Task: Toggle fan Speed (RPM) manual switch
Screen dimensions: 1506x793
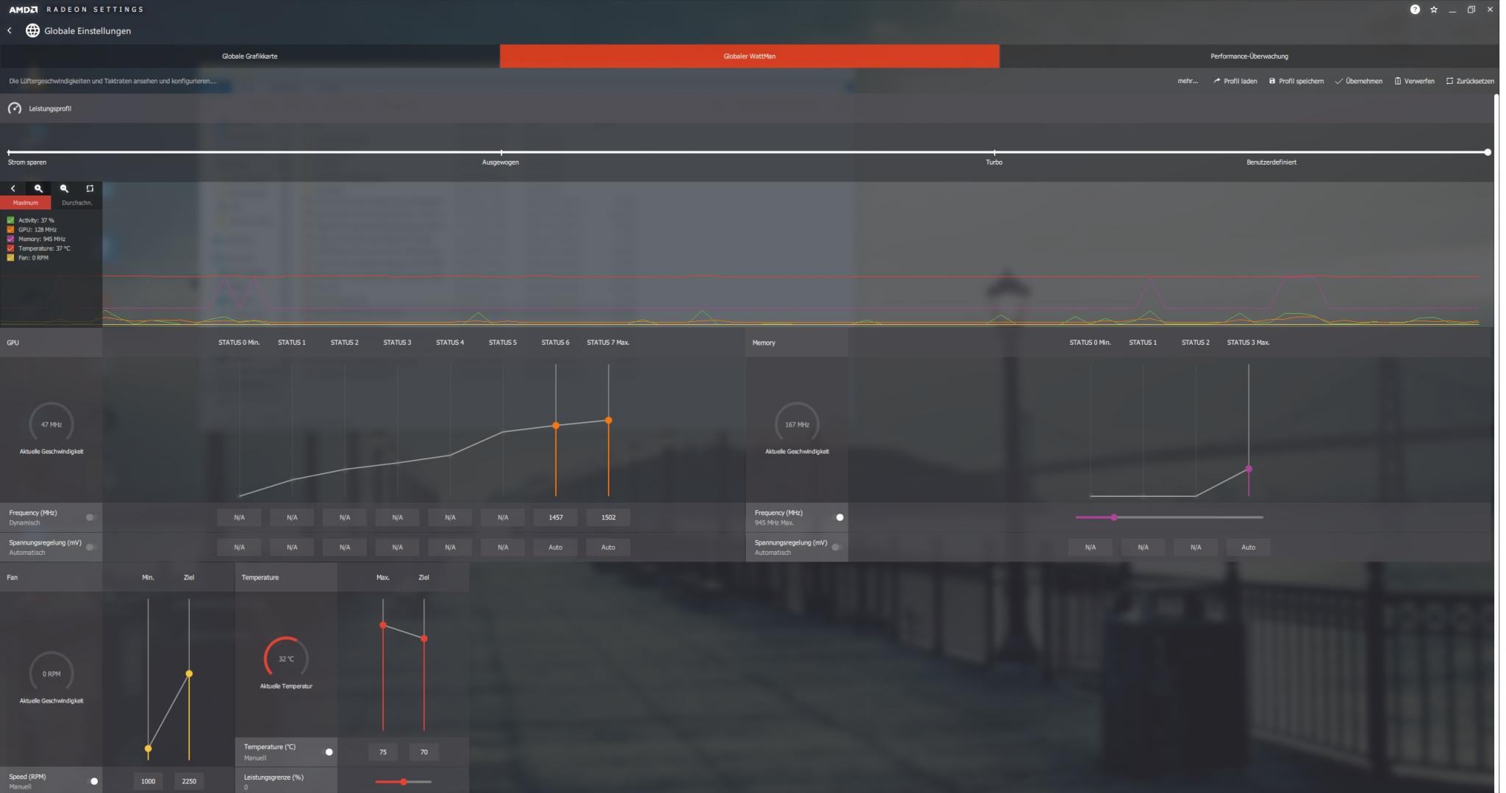Action: (92, 781)
